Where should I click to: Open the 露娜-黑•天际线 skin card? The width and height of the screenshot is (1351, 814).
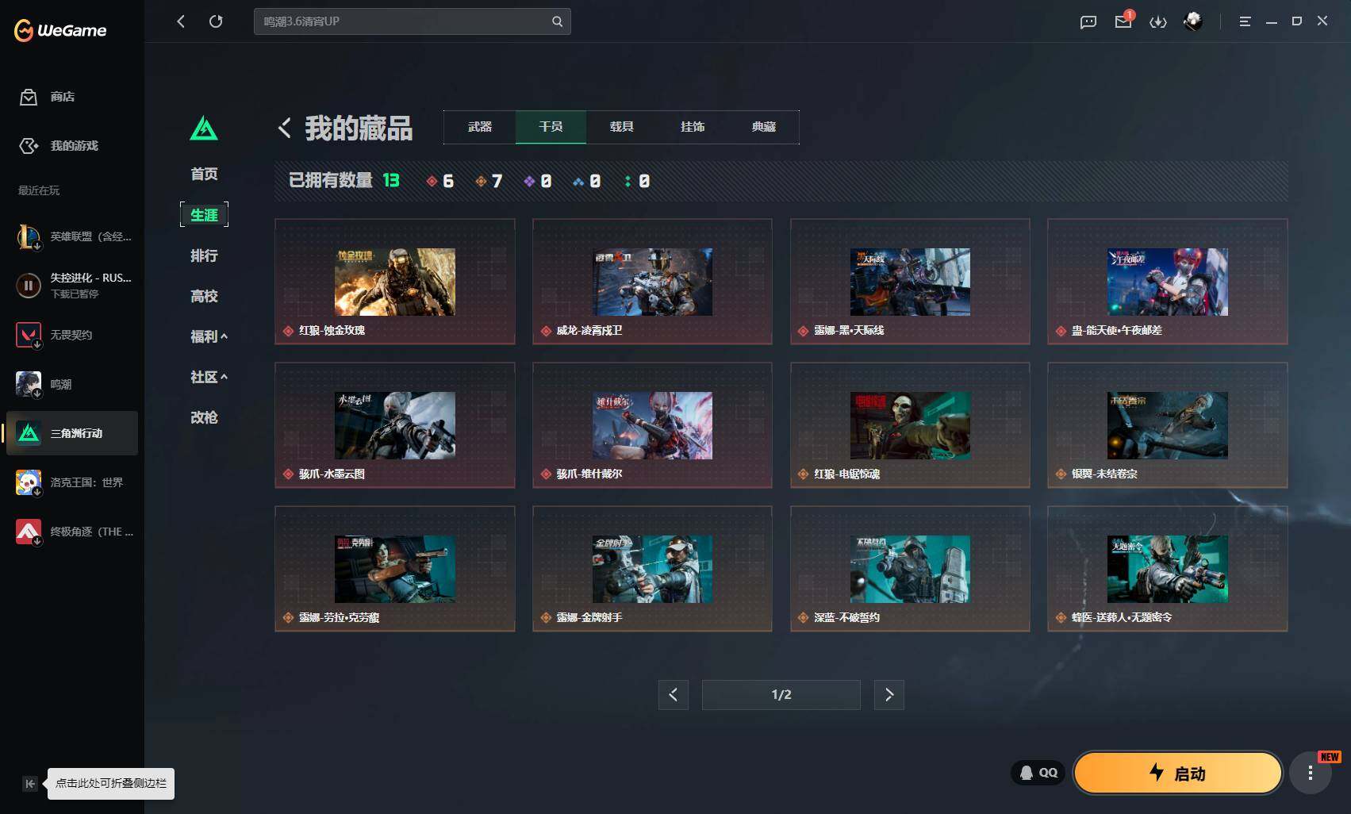(910, 282)
